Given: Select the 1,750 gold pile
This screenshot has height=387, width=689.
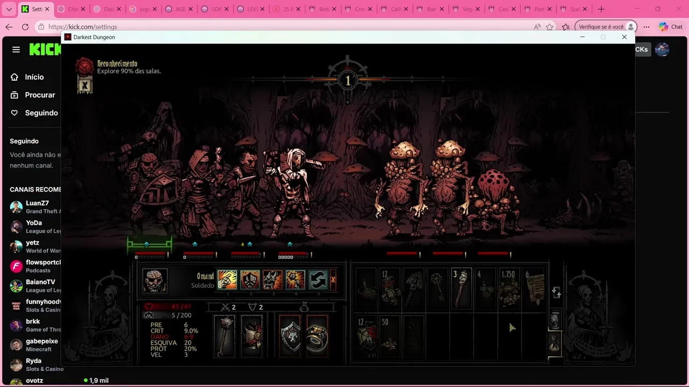Looking at the screenshot, I should click(509, 288).
